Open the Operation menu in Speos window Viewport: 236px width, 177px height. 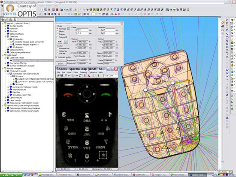93,72
